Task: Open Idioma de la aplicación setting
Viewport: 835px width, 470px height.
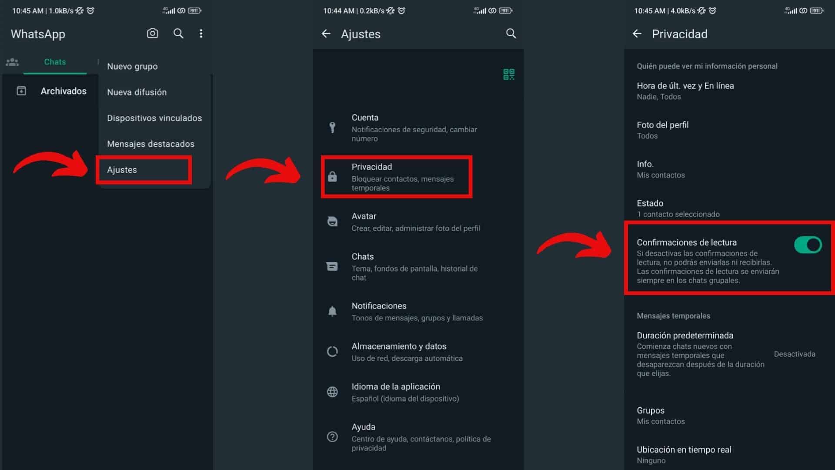Action: point(418,392)
